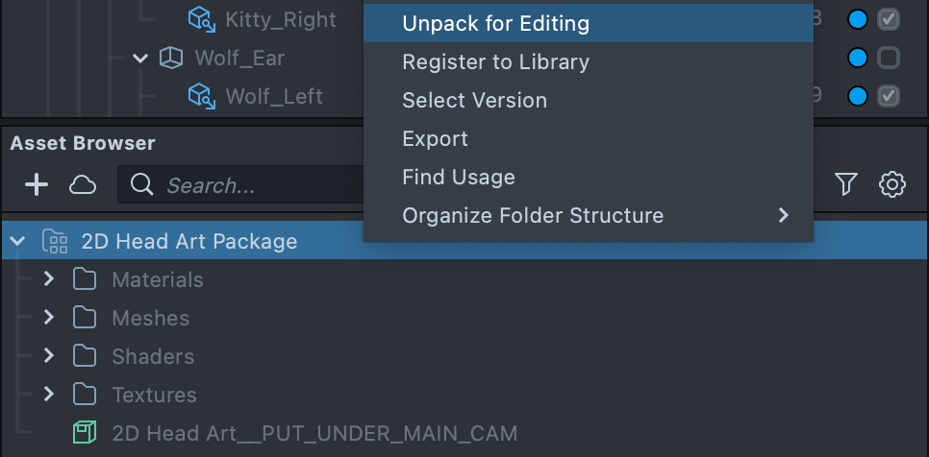Choose Unpack for Editing

(x=495, y=23)
